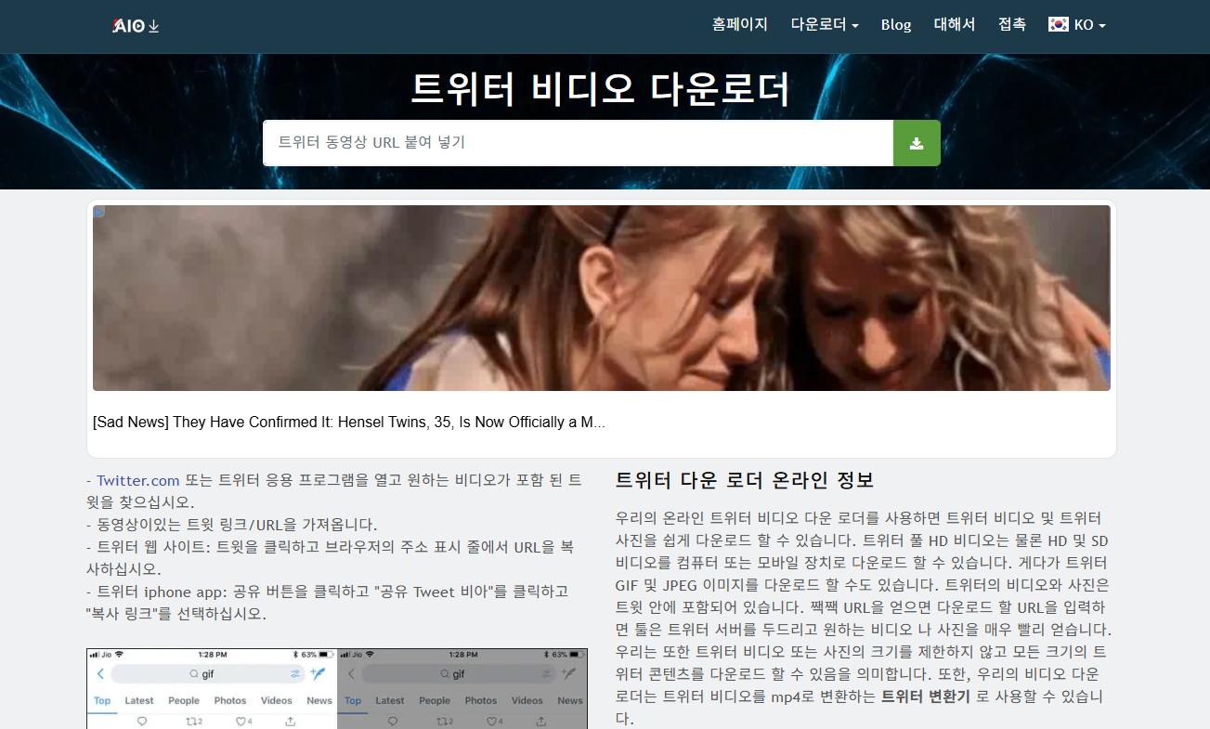
Task: Click the play icon on the video thumbnail
Action: (99, 212)
